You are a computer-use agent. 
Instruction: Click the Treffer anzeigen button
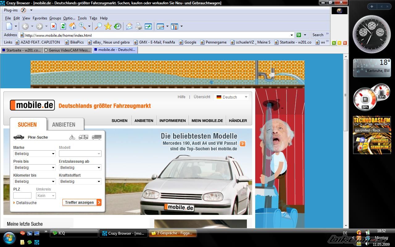[82, 203]
